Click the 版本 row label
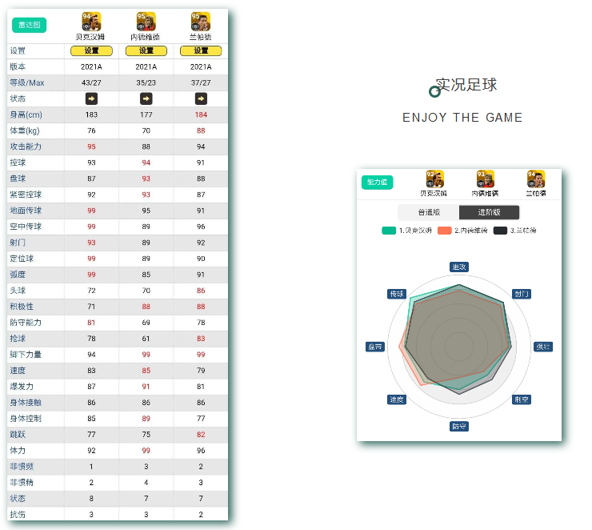Screen dimensions: 592x530 point(18,67)
